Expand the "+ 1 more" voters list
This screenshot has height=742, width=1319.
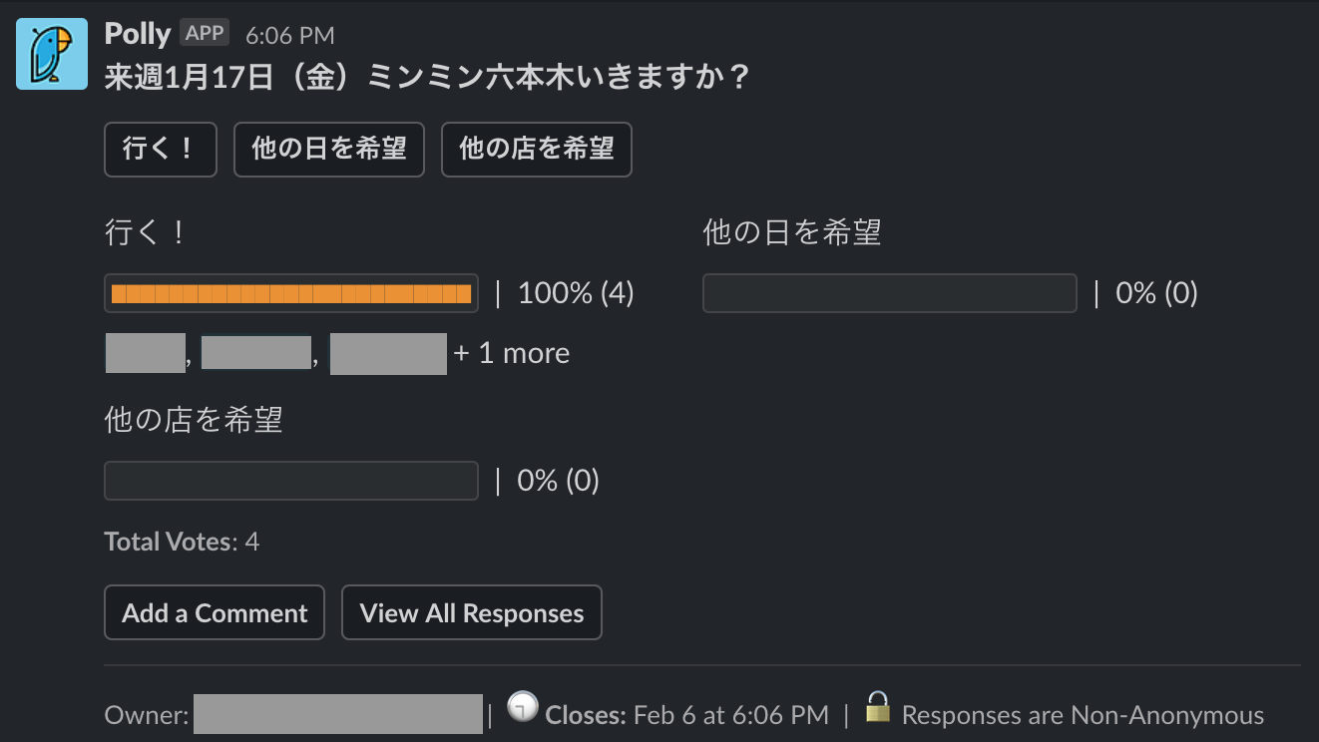tap(512, 353)
